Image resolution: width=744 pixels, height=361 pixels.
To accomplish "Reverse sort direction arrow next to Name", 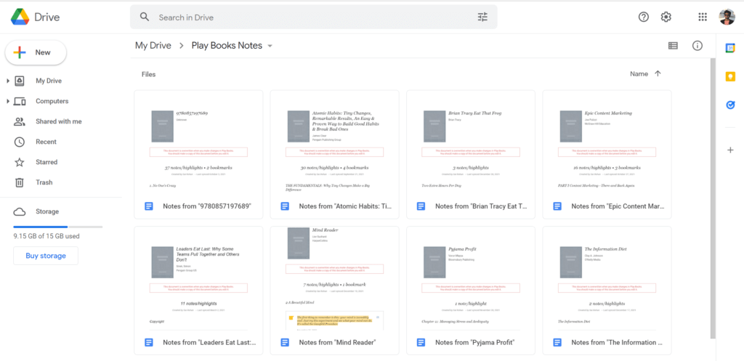I will 658,73.
